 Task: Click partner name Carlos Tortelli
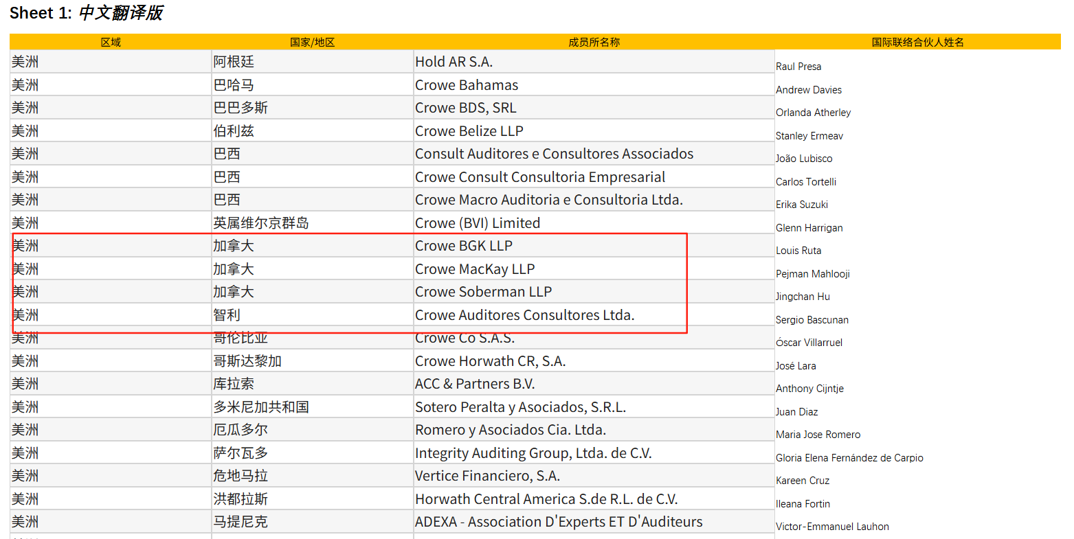806,182
